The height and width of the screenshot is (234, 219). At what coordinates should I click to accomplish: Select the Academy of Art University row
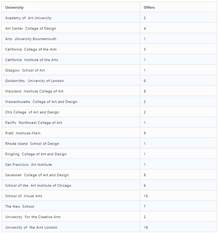click(109, 18)
